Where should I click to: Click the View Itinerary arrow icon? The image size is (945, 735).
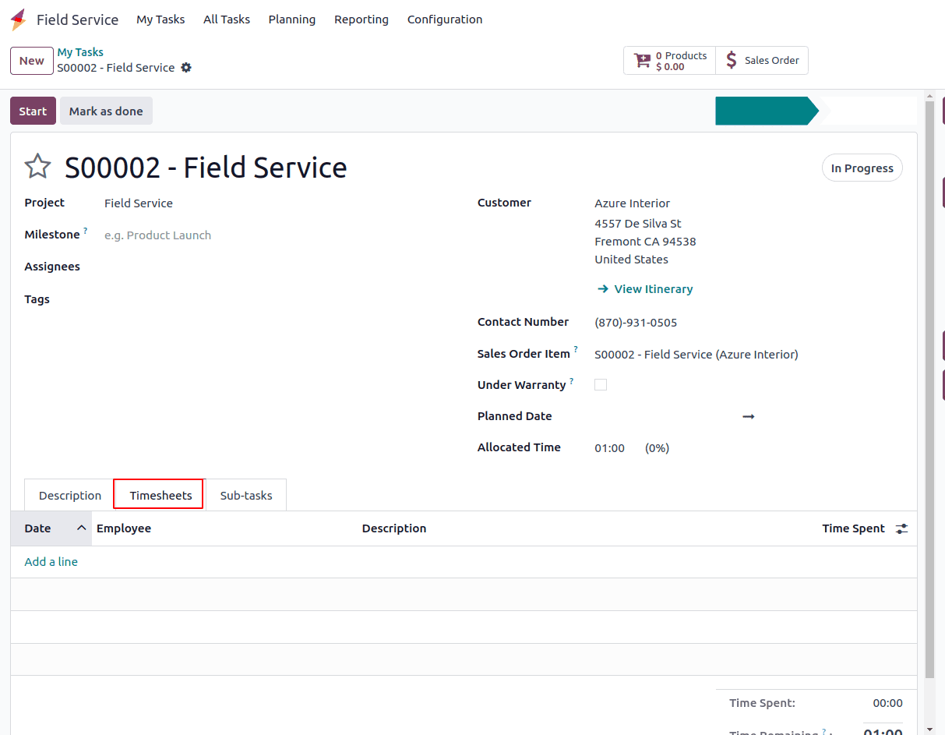pyautogui.click(x=602, y=289)
